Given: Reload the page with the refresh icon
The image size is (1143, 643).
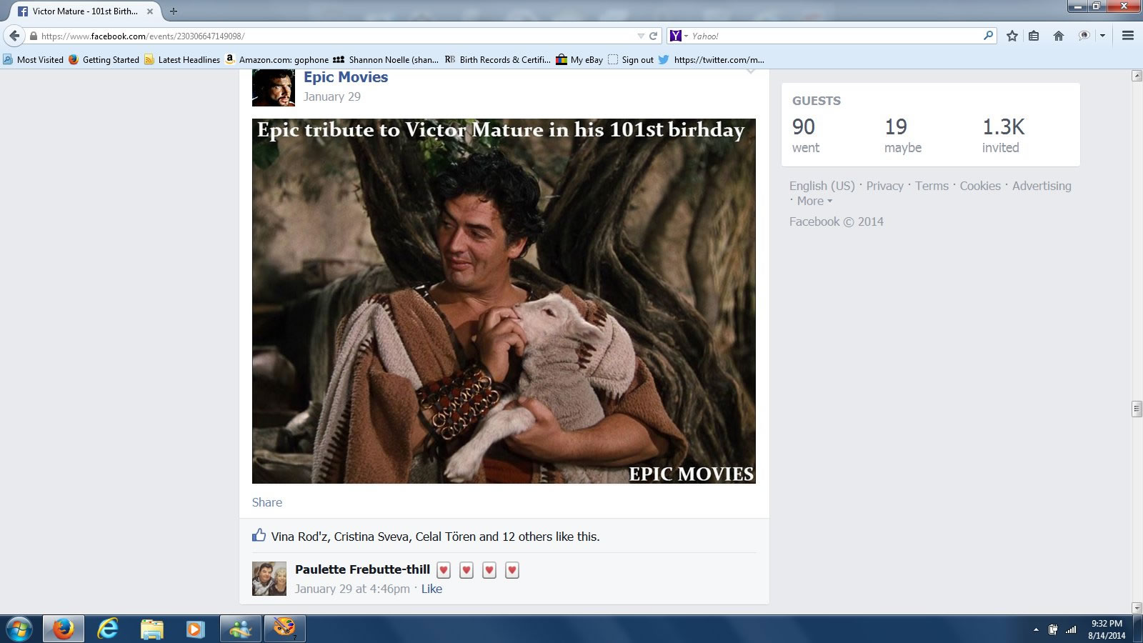Looking at the screenshot, I should coord(653,36).
